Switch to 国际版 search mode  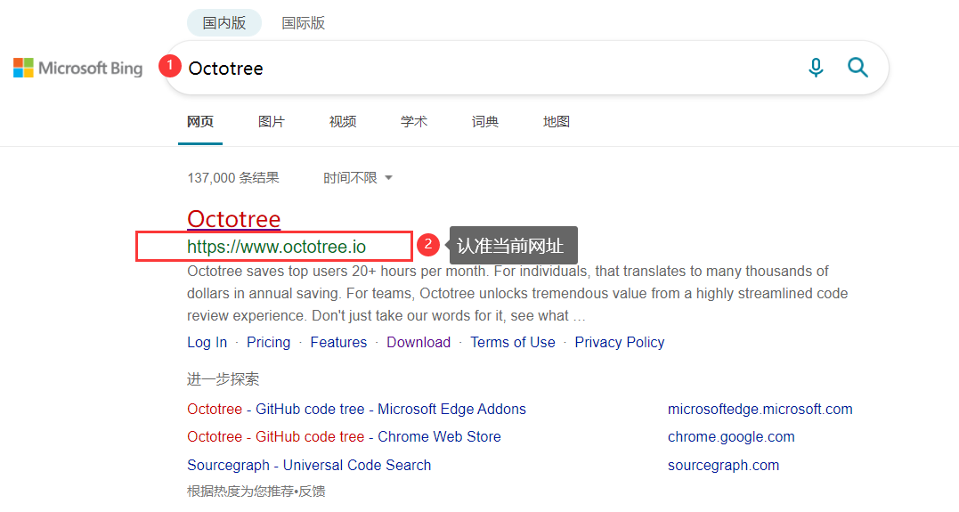pyautogui.click(x=303, y=23)
